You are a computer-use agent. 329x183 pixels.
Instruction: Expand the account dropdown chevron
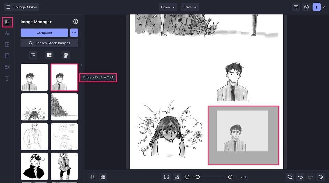coord(324,7)
